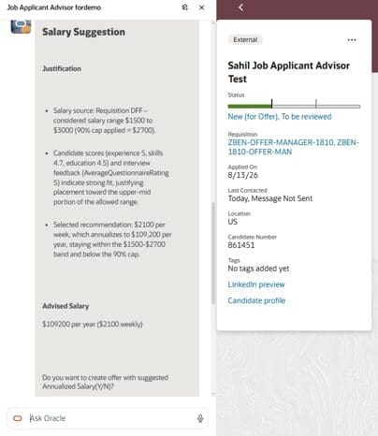
Task: Click the chat panel scrollbar thumb
Action: [213, 253]
